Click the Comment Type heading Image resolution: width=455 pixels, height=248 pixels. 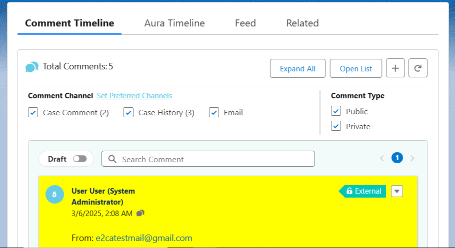[358, 96]
